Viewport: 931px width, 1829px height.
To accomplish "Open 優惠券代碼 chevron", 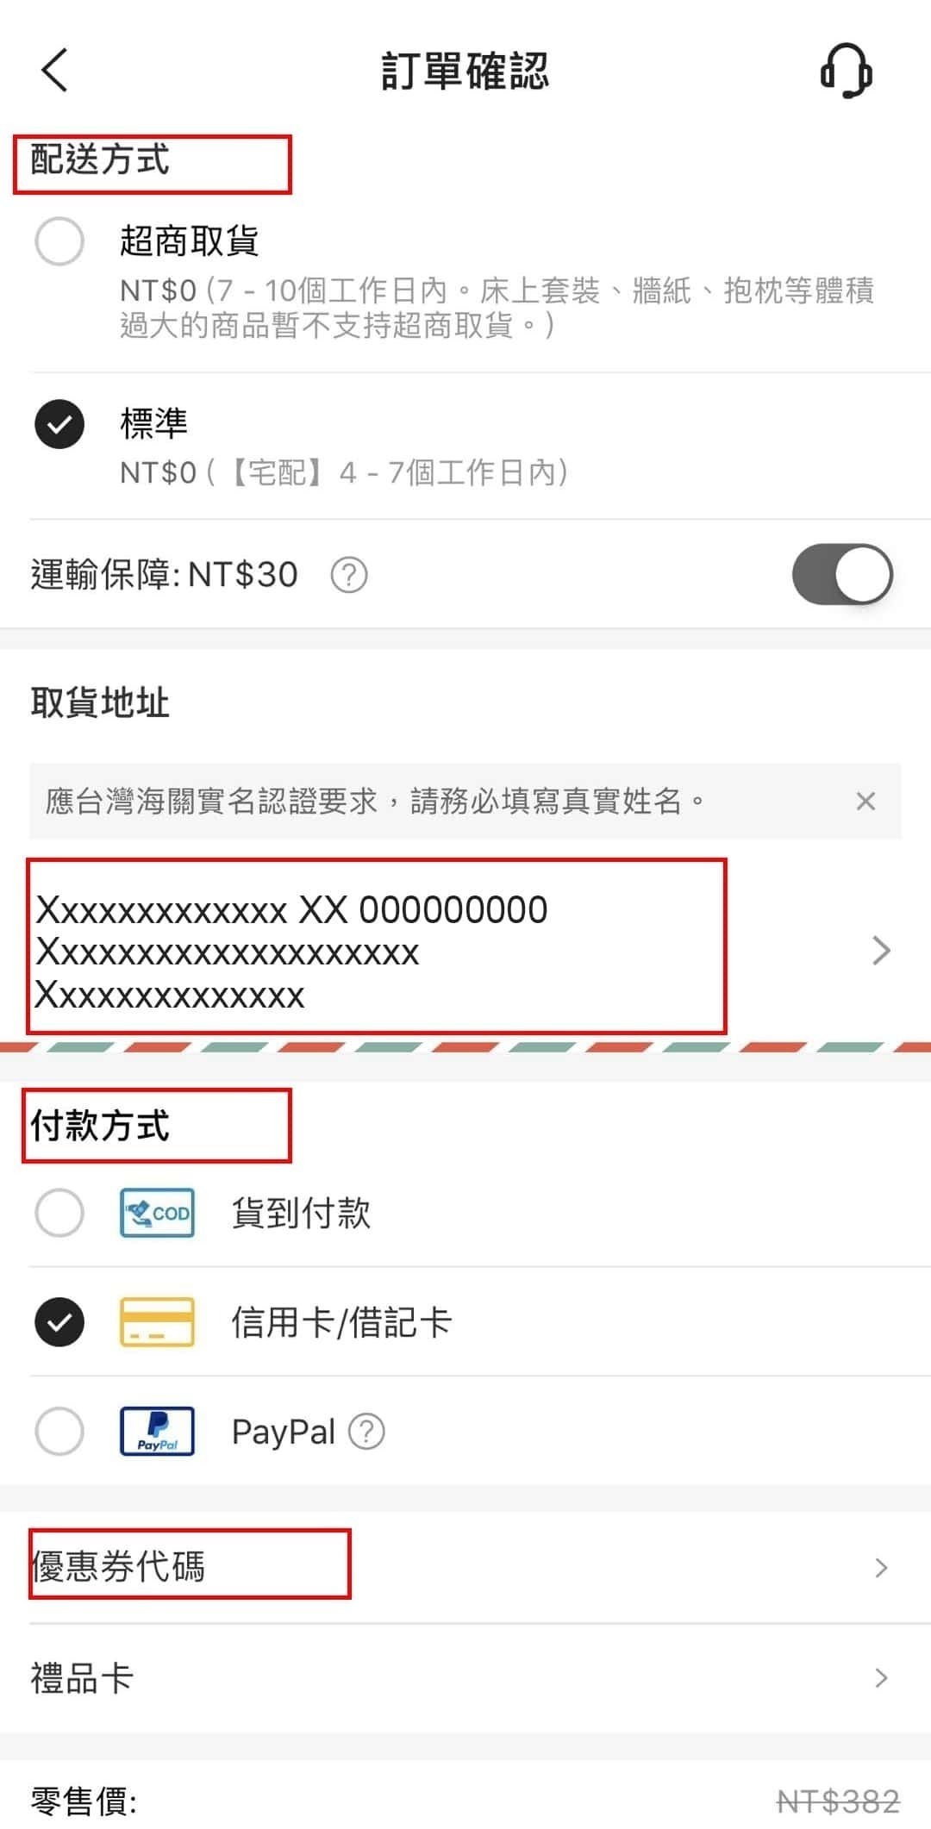I will pos(881,1567).
